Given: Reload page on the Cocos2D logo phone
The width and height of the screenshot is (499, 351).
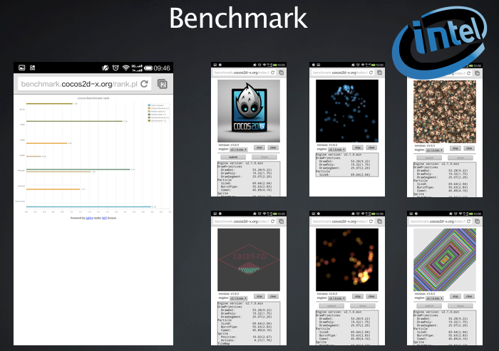Looking at the screenshot, I should (273, 73).
